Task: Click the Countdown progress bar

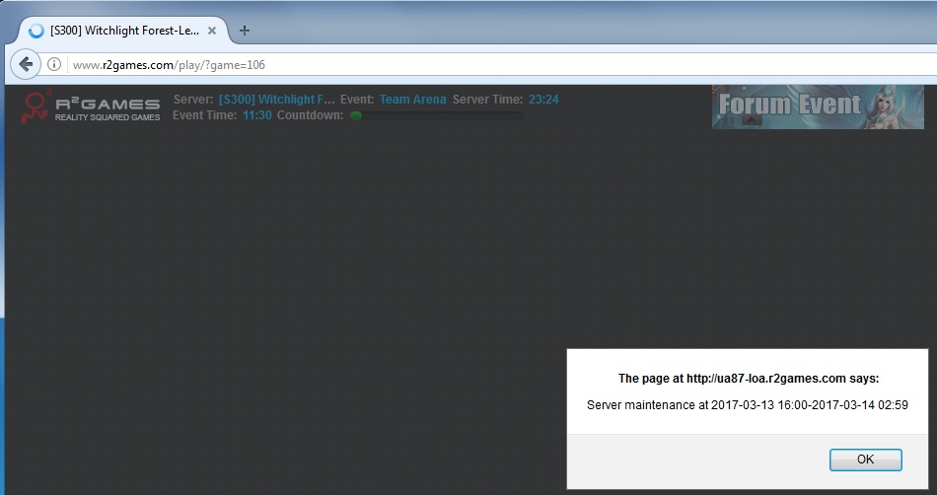Action: coord(444,115)
